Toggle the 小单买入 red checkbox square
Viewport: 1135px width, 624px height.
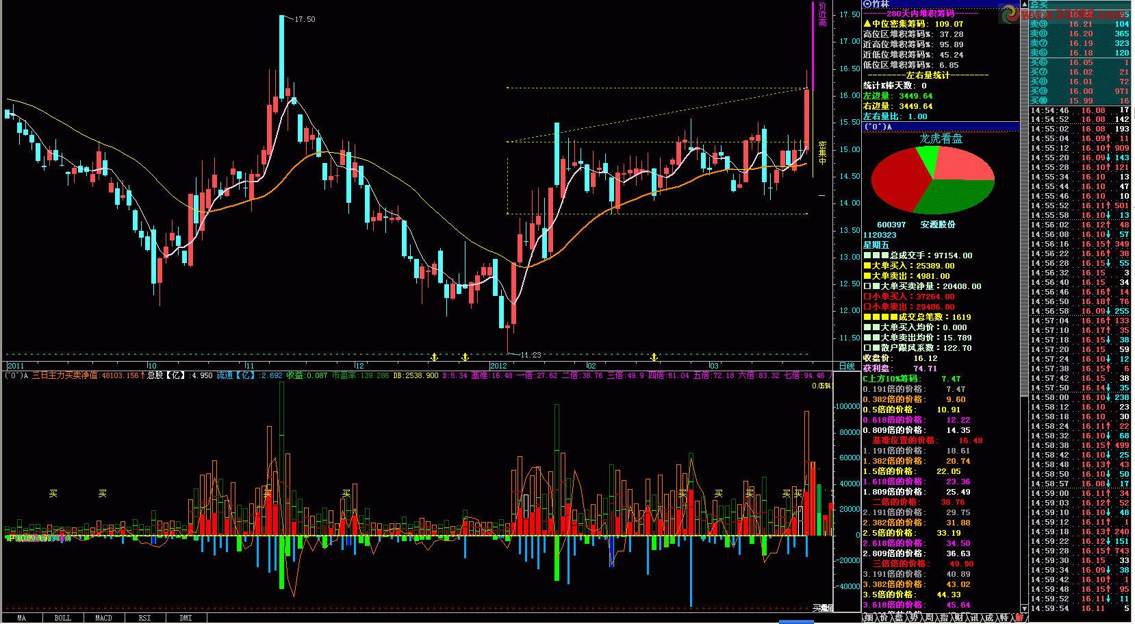(867, 297)
